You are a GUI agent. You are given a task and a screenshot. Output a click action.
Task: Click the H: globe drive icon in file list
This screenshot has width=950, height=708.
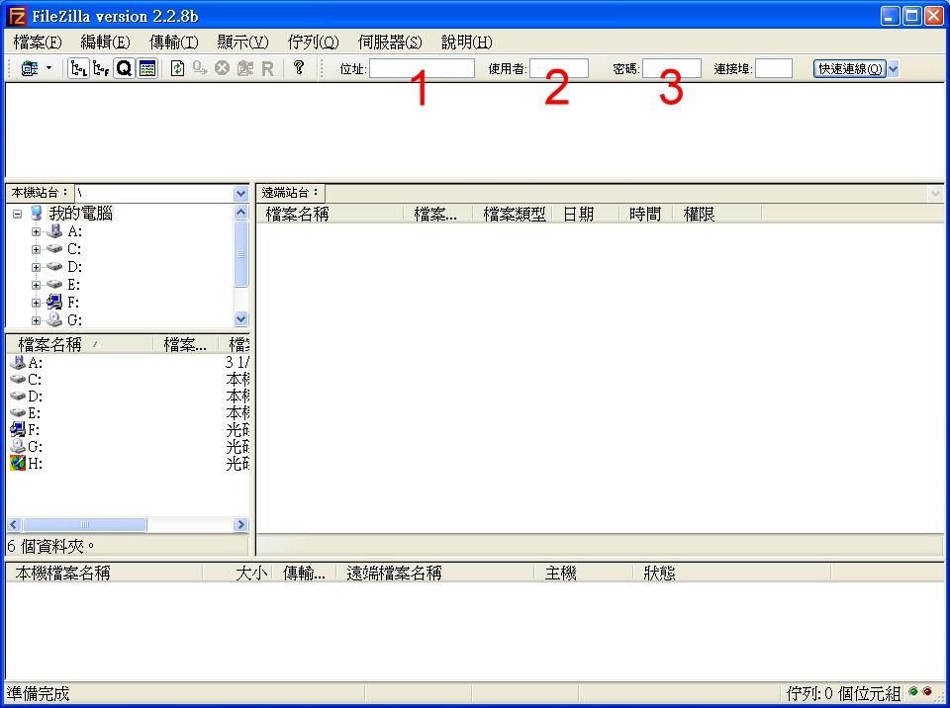coord(18,464)
